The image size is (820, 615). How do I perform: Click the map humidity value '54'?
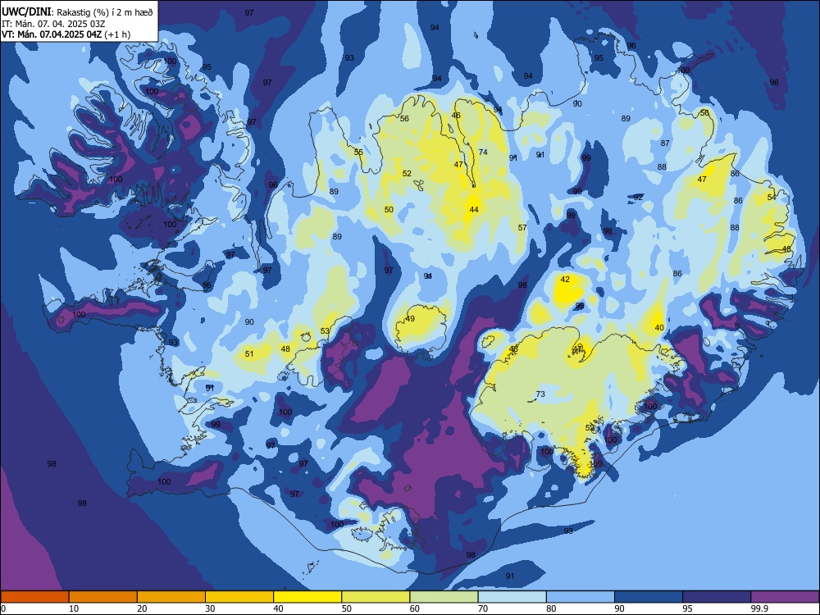tap(772, 197)
